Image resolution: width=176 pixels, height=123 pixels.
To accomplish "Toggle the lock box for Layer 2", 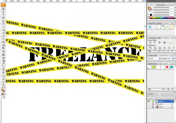I will [x=151, y=104].
